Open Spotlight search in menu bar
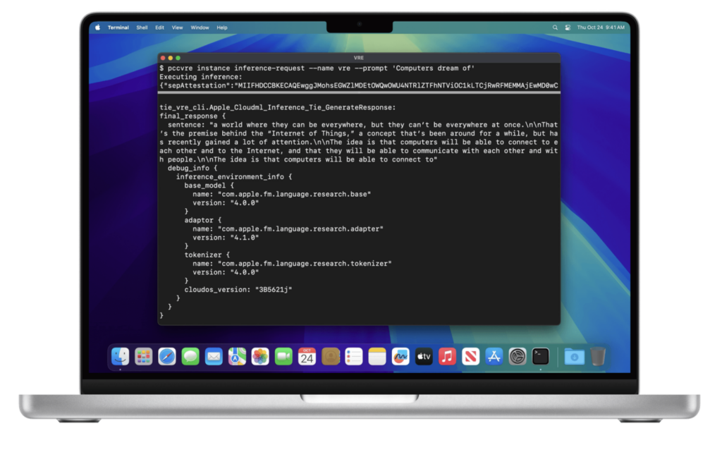This screenshot has width=722, height=452. [x=555, y=28]
